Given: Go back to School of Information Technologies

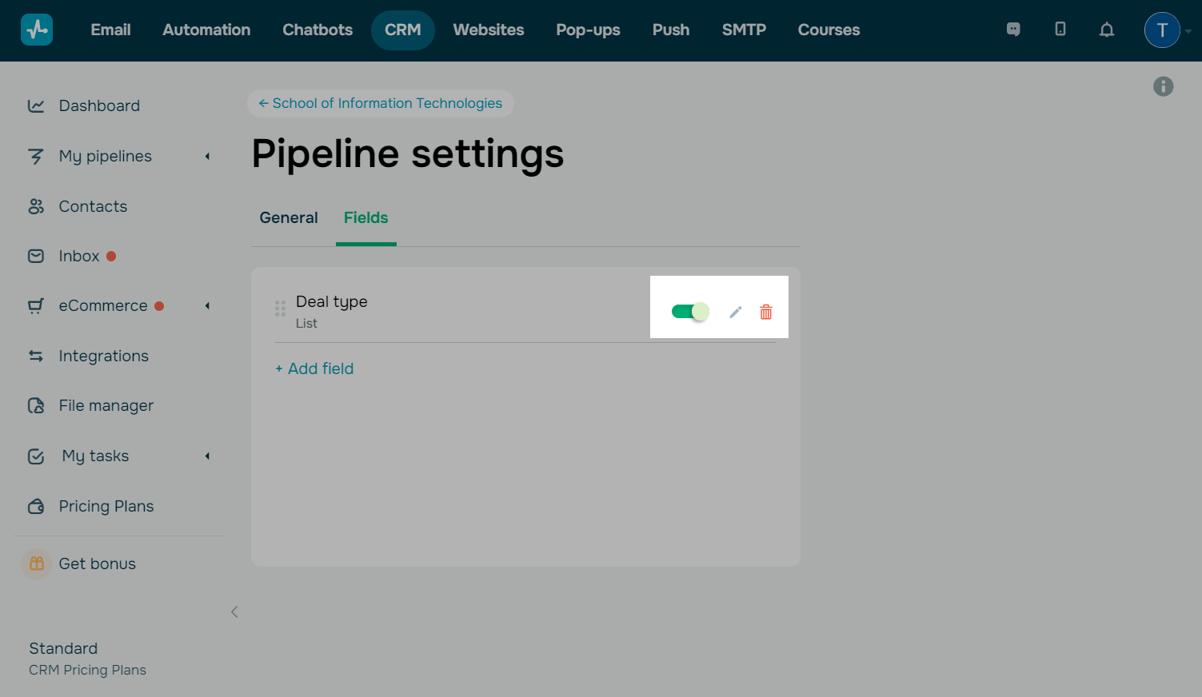Looking at the screenshot, I should point(381,103).
